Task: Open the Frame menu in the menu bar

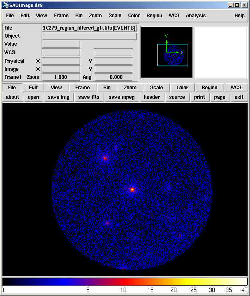Action: [61, 16]
